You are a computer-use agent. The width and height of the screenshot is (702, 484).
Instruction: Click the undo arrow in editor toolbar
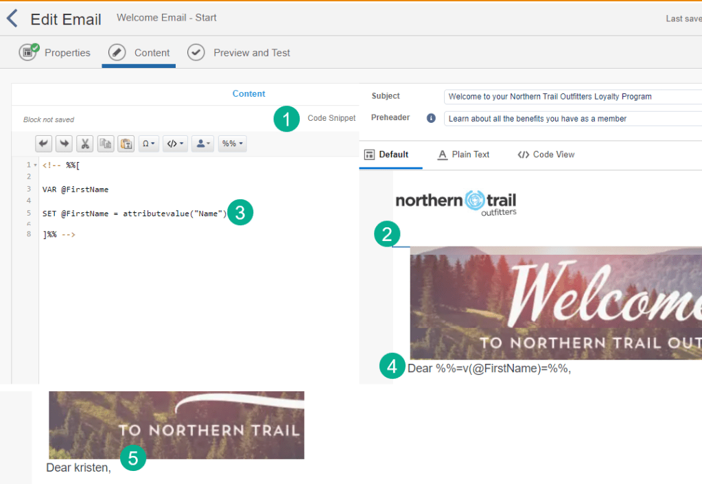[x=44, y=143]
